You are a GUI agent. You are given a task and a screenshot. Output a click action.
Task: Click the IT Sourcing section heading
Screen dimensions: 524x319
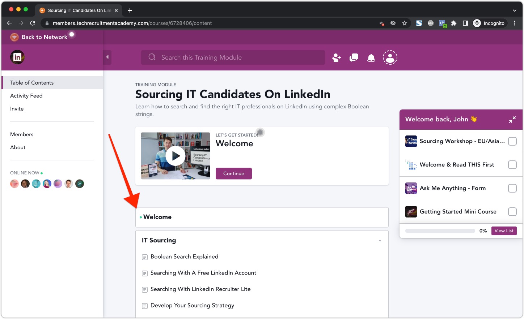coord(159,240)
